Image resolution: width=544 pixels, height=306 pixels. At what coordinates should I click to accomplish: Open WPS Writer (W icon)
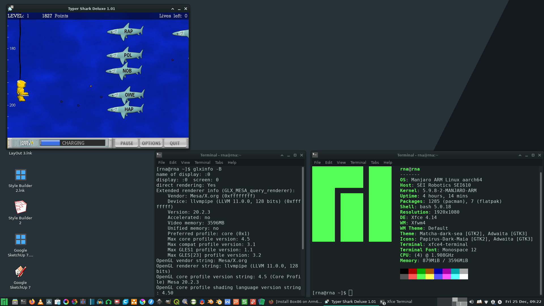[x=228, y=302]
